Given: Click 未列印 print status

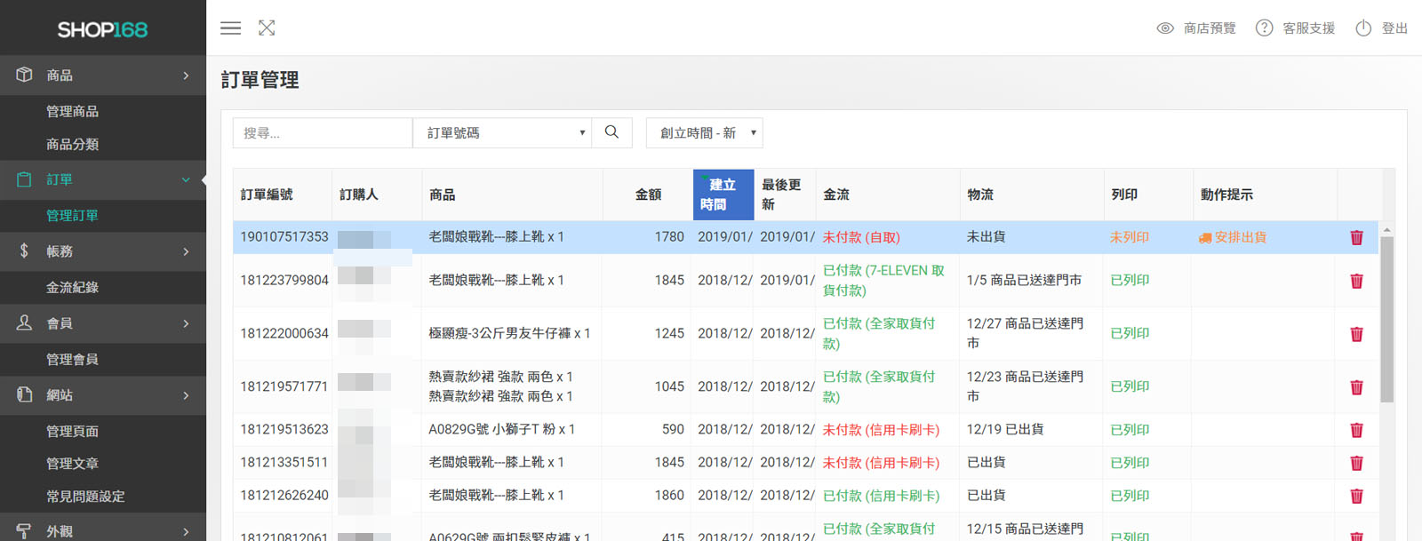Looking at the screenshot, I should 1129,237.
